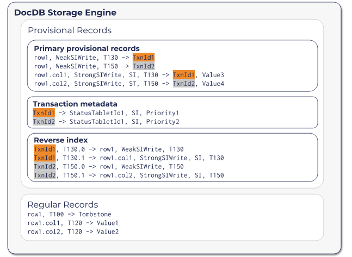The width and height of the screenshot is (352, 257).
Task: Select Priority1 in Transaction metadata
Action: [x=163, y=112]
